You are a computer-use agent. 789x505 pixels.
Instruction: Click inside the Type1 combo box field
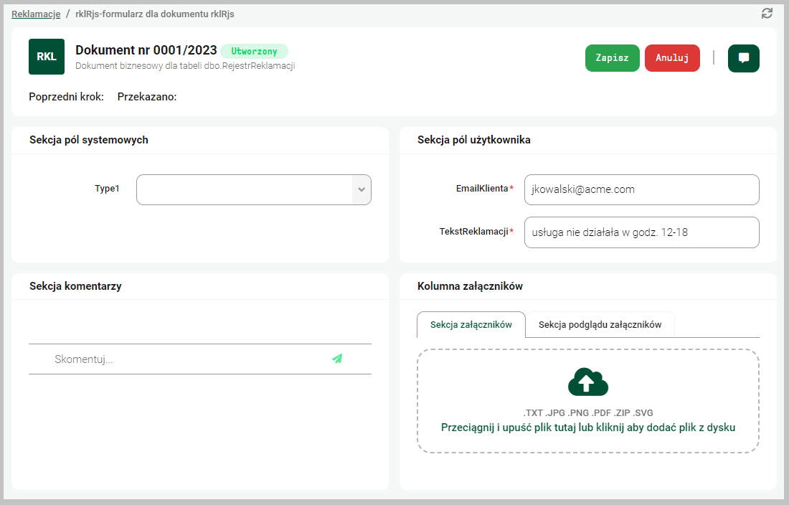coord(244,189)
